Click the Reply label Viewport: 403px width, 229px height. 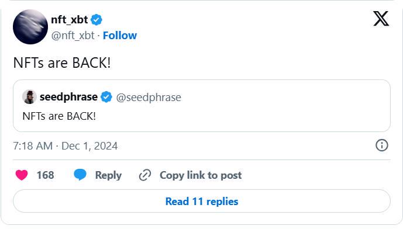coord(108,176)
